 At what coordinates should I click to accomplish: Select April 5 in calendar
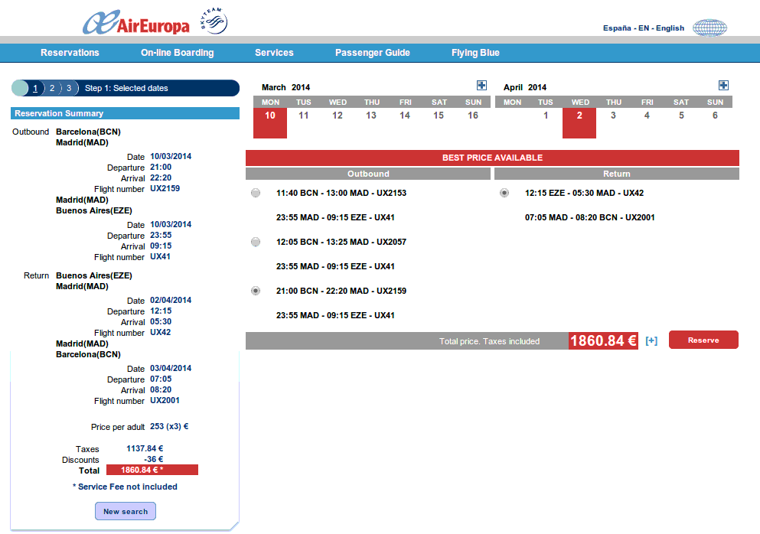pyautogui.click(x=681, y=116)
